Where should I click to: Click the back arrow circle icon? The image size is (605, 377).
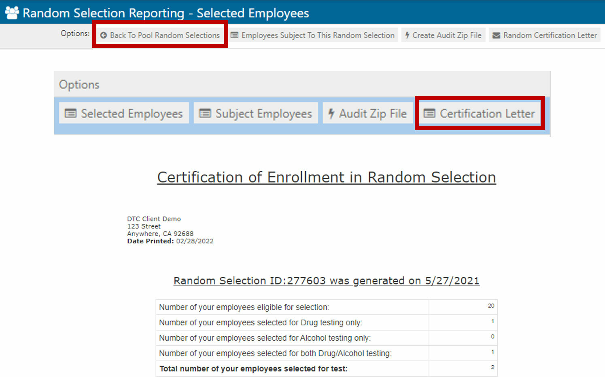(104, 36)
